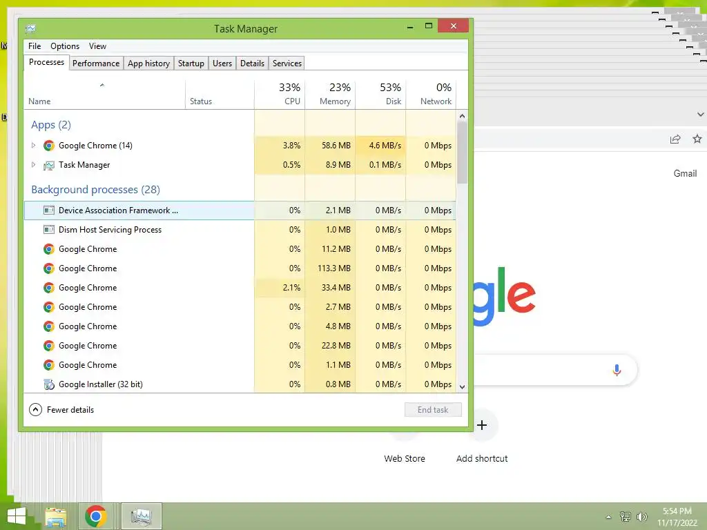Click the scroll up arrow in process list
Image resolution: width=707 pixels, height=530 pixels.
point(462,116)
